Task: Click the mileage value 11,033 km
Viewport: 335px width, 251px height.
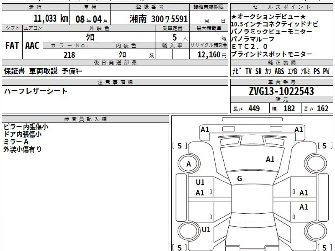Action: [51, 19]
